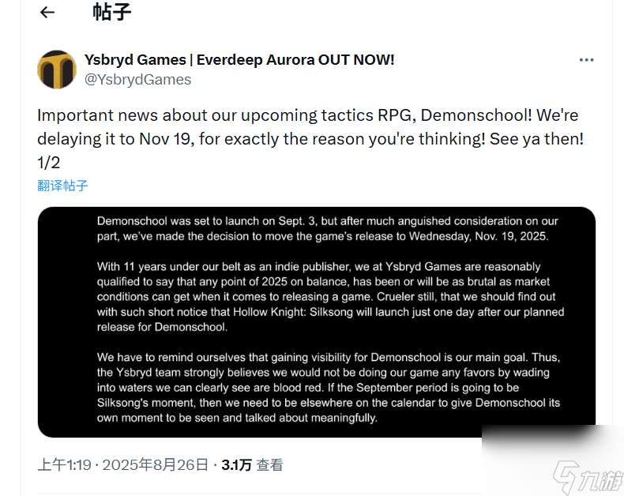Click the paragraph starting 'With 11 years'

click(330, 296)
